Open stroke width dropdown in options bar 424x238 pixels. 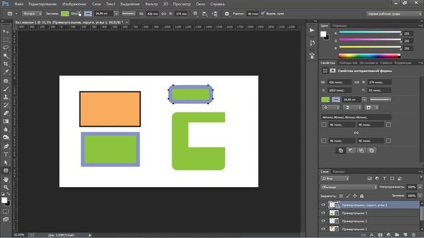(x=116, y=13)
